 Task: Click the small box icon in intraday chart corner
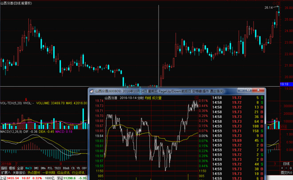[x=196, y=98]
